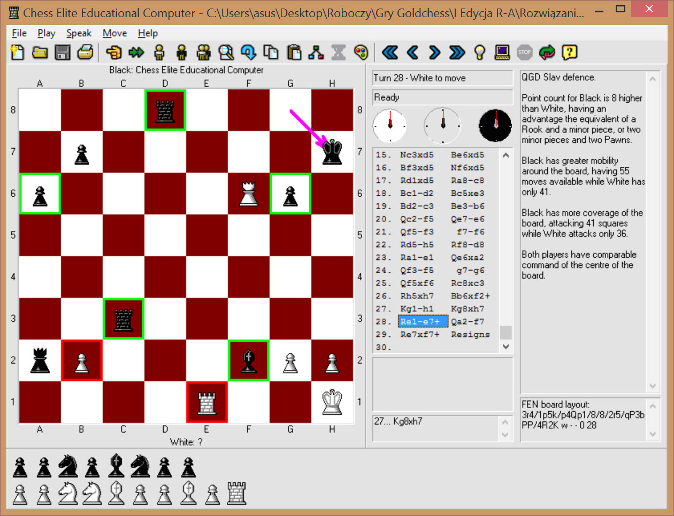The image size is (674, 516).
Task: Click the Paste clipboard icon
Action: (x=294, y=52)
